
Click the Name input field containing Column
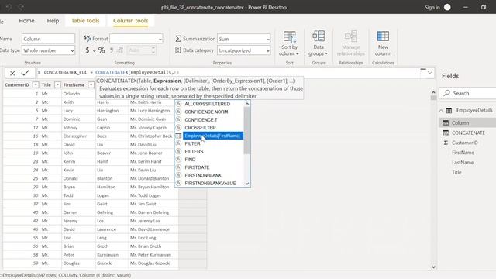pyautogui.click(x=48, y=39)
